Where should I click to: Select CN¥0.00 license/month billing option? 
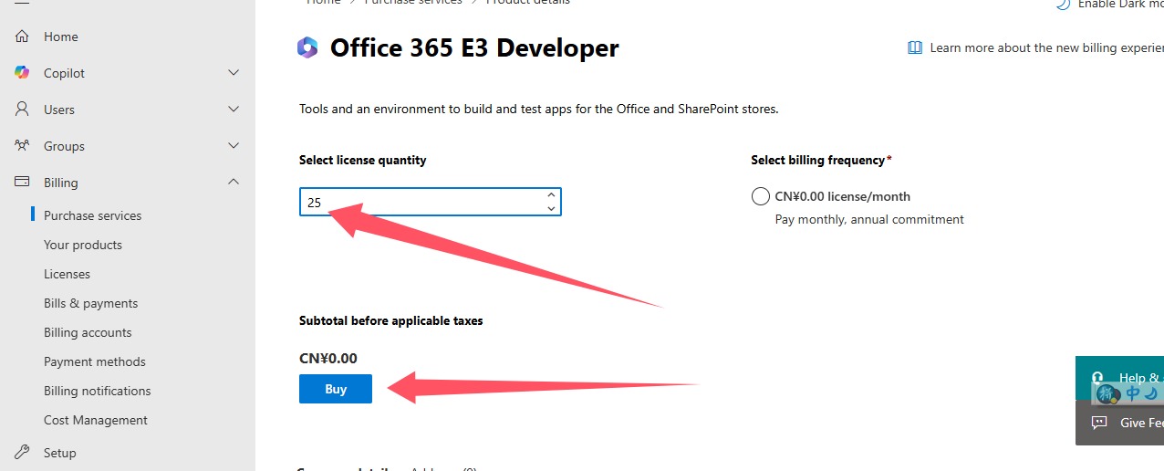761,196
